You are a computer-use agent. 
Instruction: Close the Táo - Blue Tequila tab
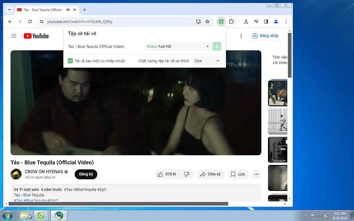click(75, 10)
